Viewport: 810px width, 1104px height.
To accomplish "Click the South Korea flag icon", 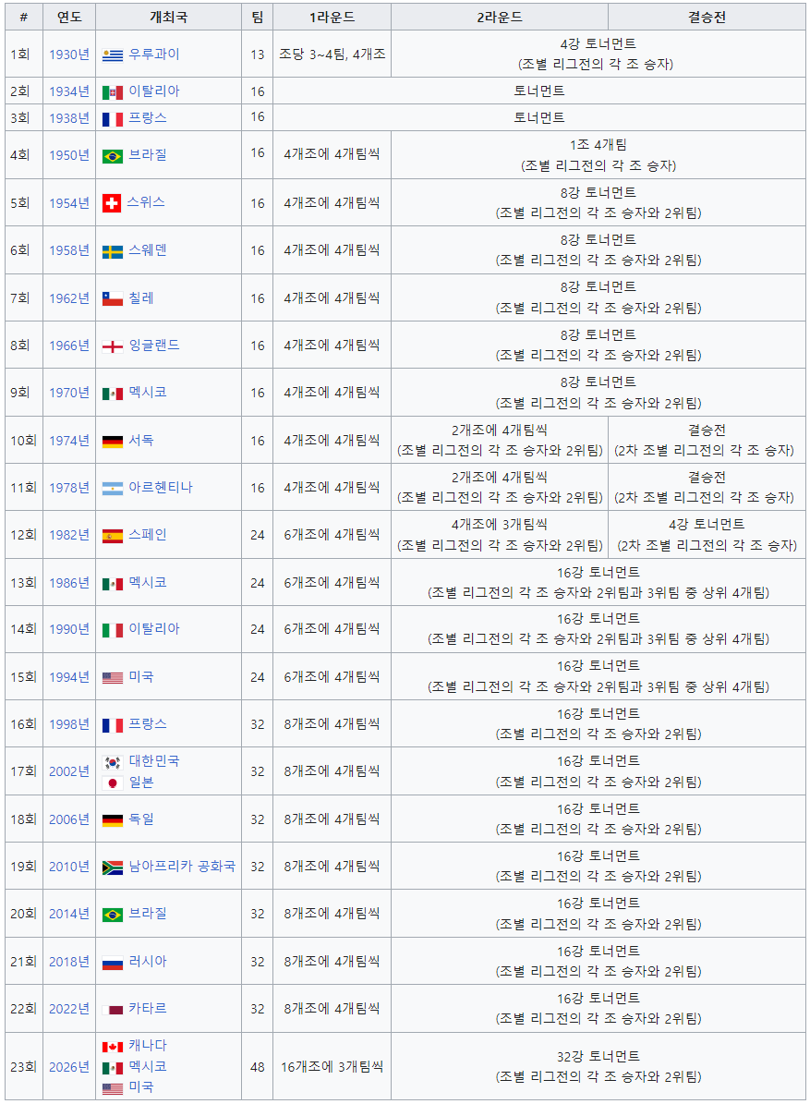I will click(x=113, y=762).
